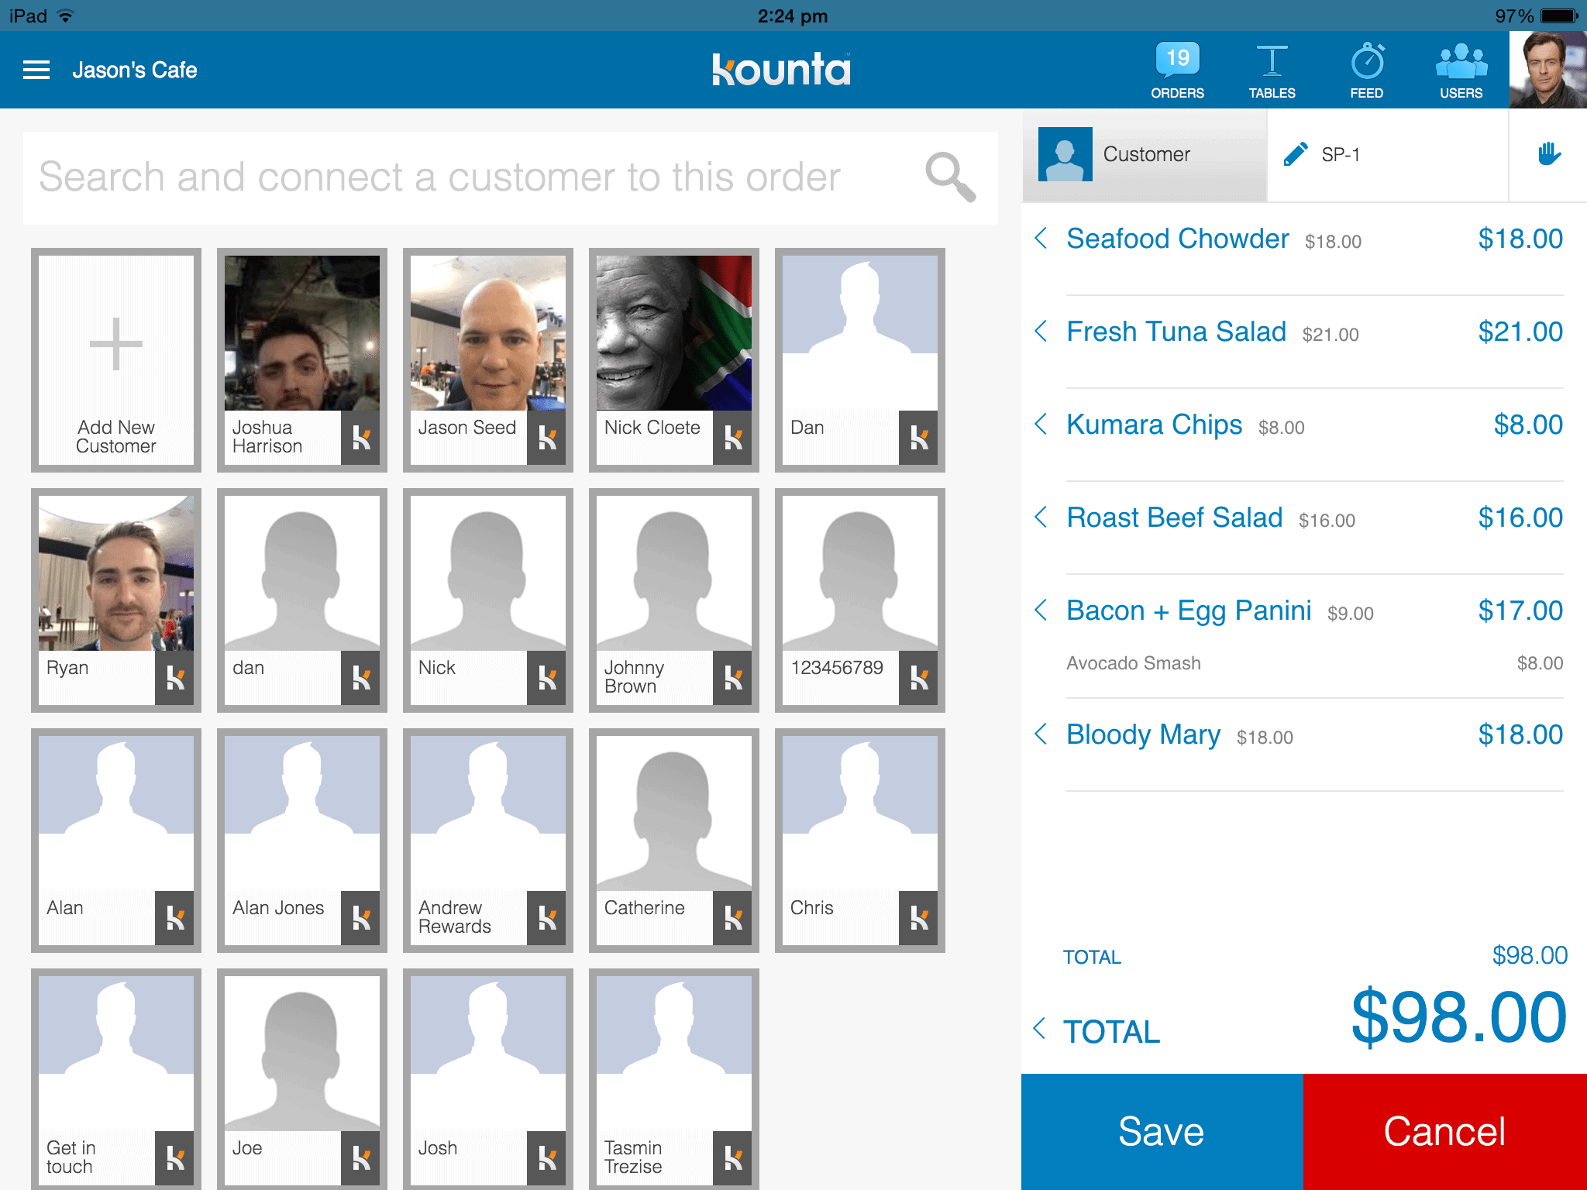Tap Kounta badge on Dan's card

918,438
